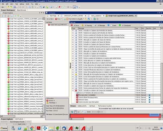Screen dimensions: 163x131
Task: Expand 'TESTE - Alteração no Cadastro de Vendedores' row
Action: 73,51
